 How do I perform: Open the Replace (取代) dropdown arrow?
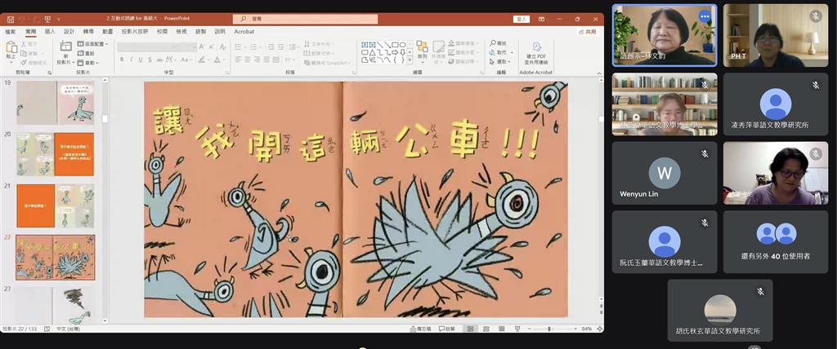(x=511, y=53)
